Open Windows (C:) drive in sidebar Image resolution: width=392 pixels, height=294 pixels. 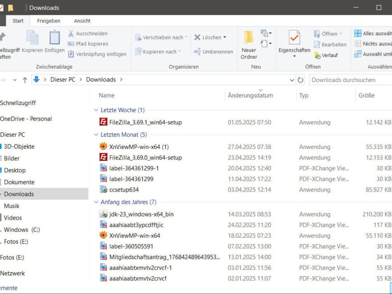(x=22, y=229)
